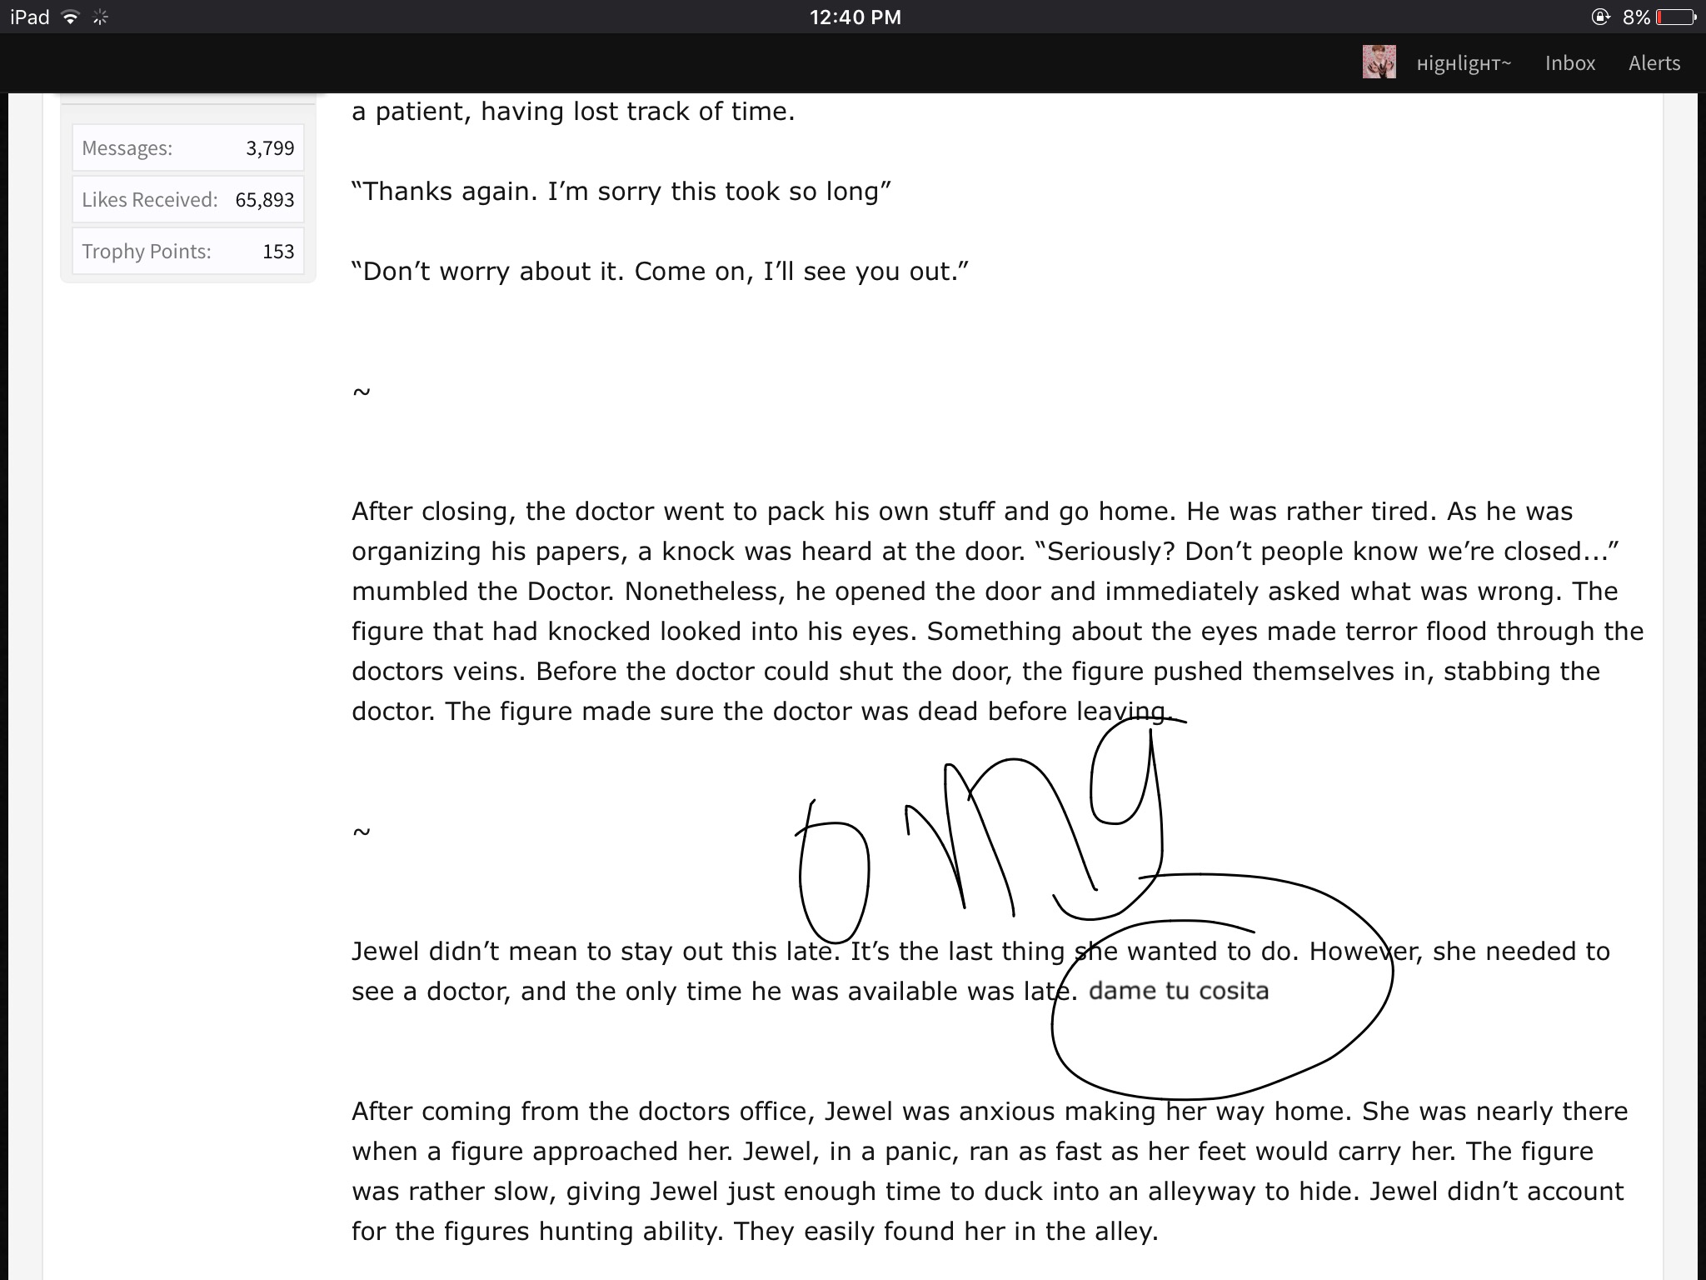Open the 153 trophy points link
This screenshot has height=1280, width=1706.
(278, 252)
